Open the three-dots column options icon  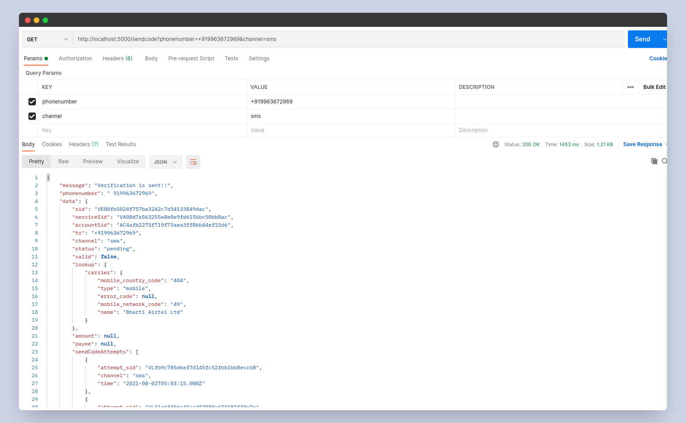(631, 87)
